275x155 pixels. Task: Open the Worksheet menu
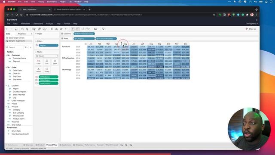[25, 24]
